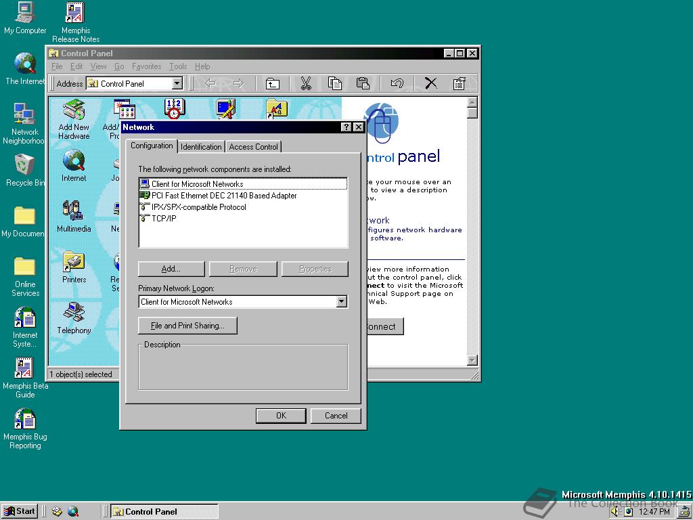Open Memphis Bug Reporting shortcut
693x520 pixels.
(25, 429)
